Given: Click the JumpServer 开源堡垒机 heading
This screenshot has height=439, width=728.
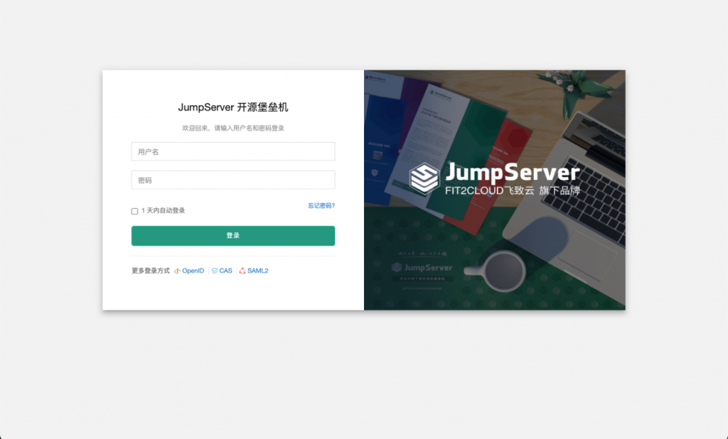Looking at the screenshot, I should pyautogui.click(x=233, y=107).
